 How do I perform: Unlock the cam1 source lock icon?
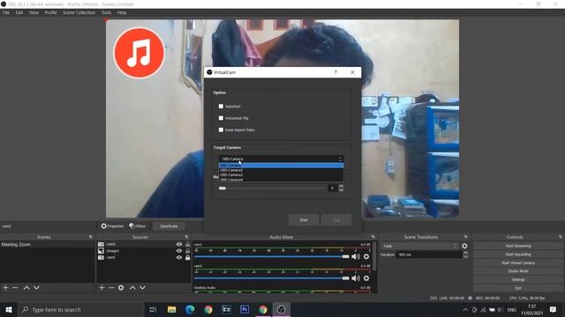pos(188,257)
